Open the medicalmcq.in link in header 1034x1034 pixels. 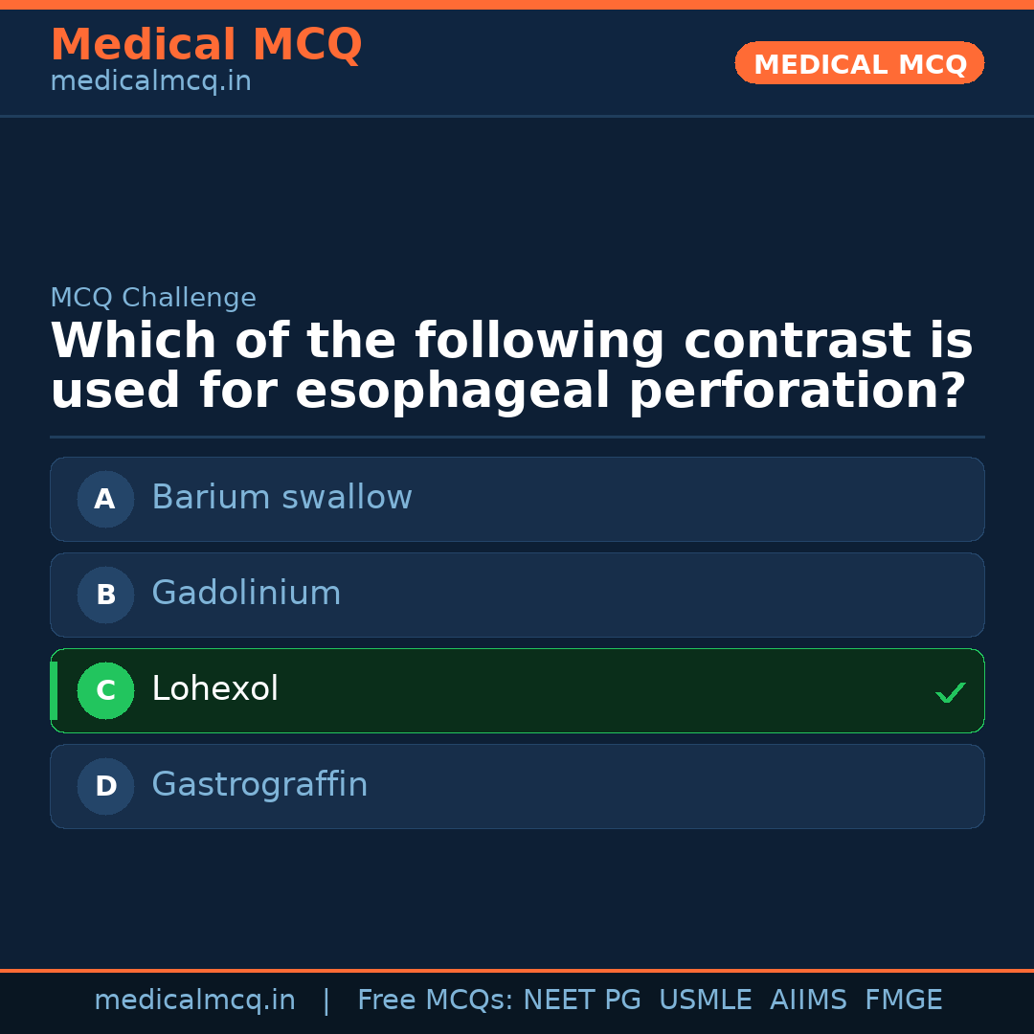150,80
